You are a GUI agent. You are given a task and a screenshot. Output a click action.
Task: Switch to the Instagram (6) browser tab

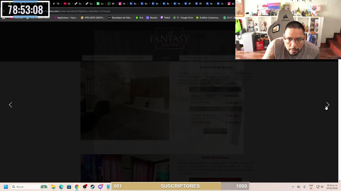231,4
